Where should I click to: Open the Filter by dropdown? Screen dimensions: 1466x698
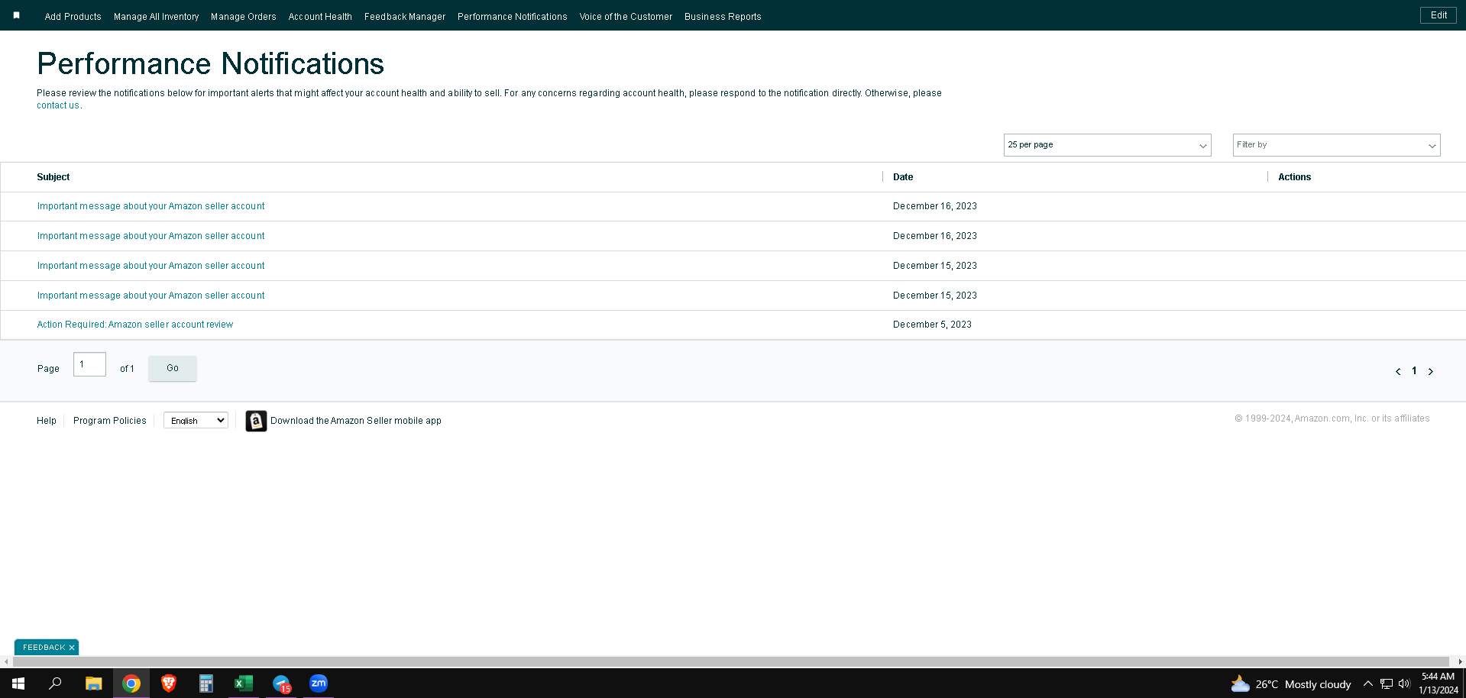point(1336,145)
